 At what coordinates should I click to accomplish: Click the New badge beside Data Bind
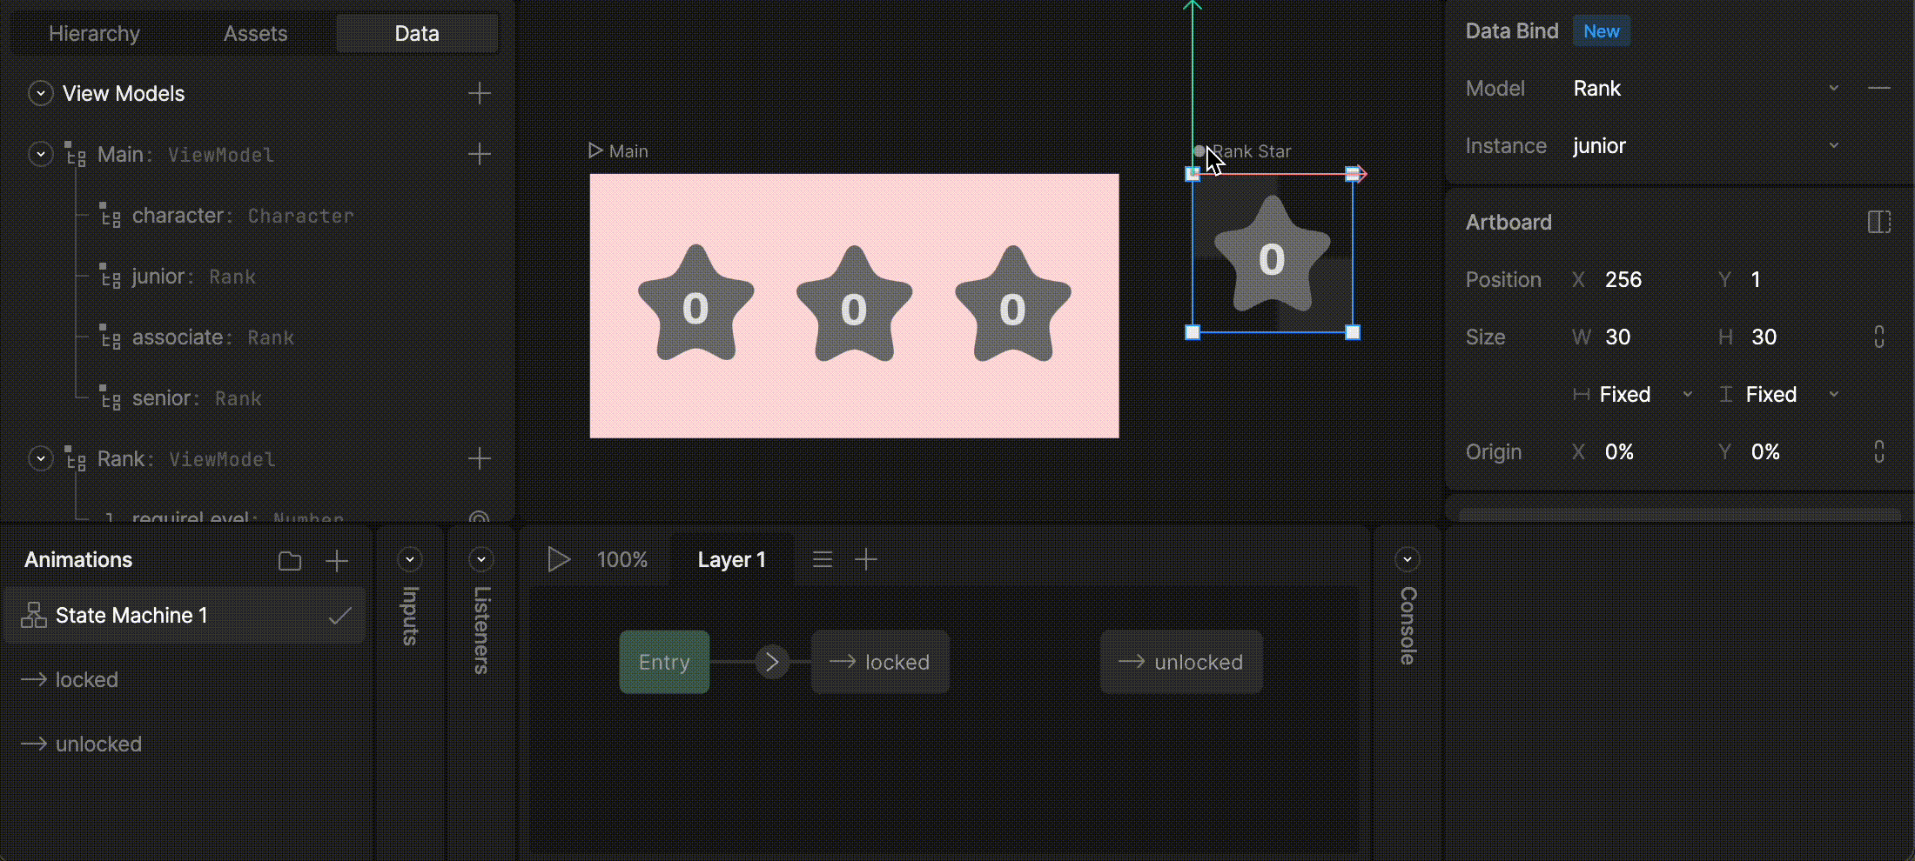click(x=1601, y=31)
